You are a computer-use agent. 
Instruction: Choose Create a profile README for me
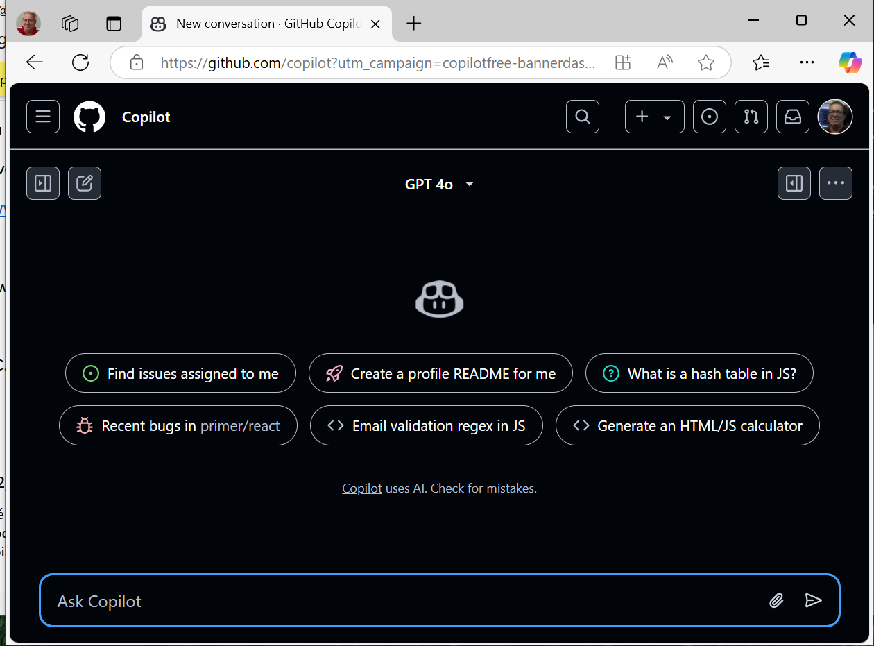440,373
